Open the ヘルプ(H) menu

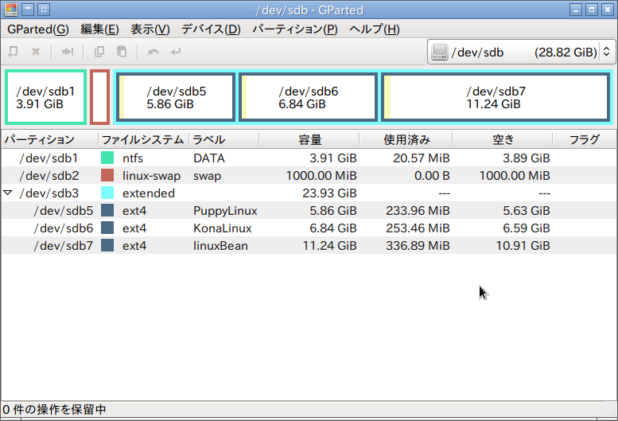pyautogui.click(x=374, y=29)
